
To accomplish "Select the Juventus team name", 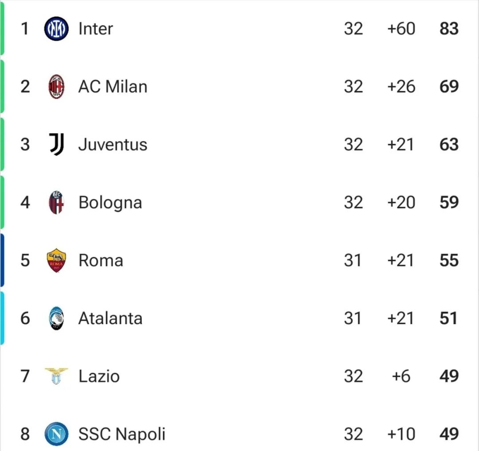I will pos(113,145).
